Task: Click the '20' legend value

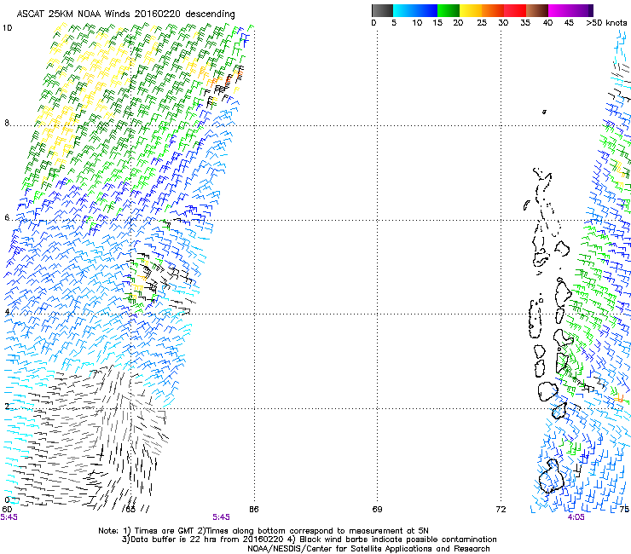Action: 458,23
